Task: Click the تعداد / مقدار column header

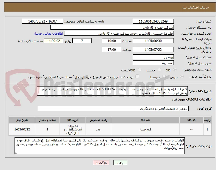Action: tap(47, 120)
